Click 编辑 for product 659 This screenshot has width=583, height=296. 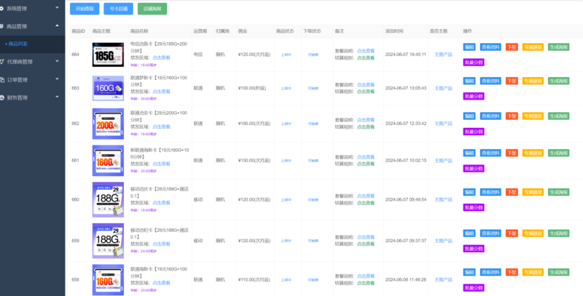coord(469,233)
